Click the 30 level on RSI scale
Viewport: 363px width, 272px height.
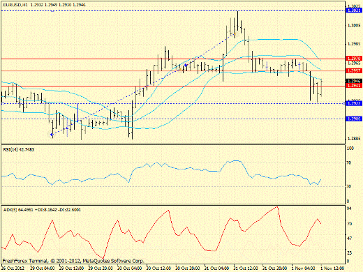349,186
